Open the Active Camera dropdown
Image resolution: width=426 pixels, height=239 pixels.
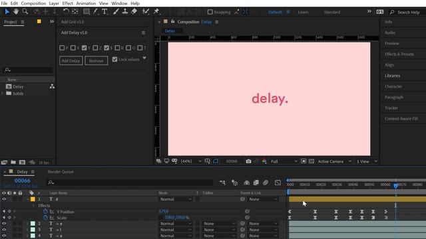coord(334,161)
